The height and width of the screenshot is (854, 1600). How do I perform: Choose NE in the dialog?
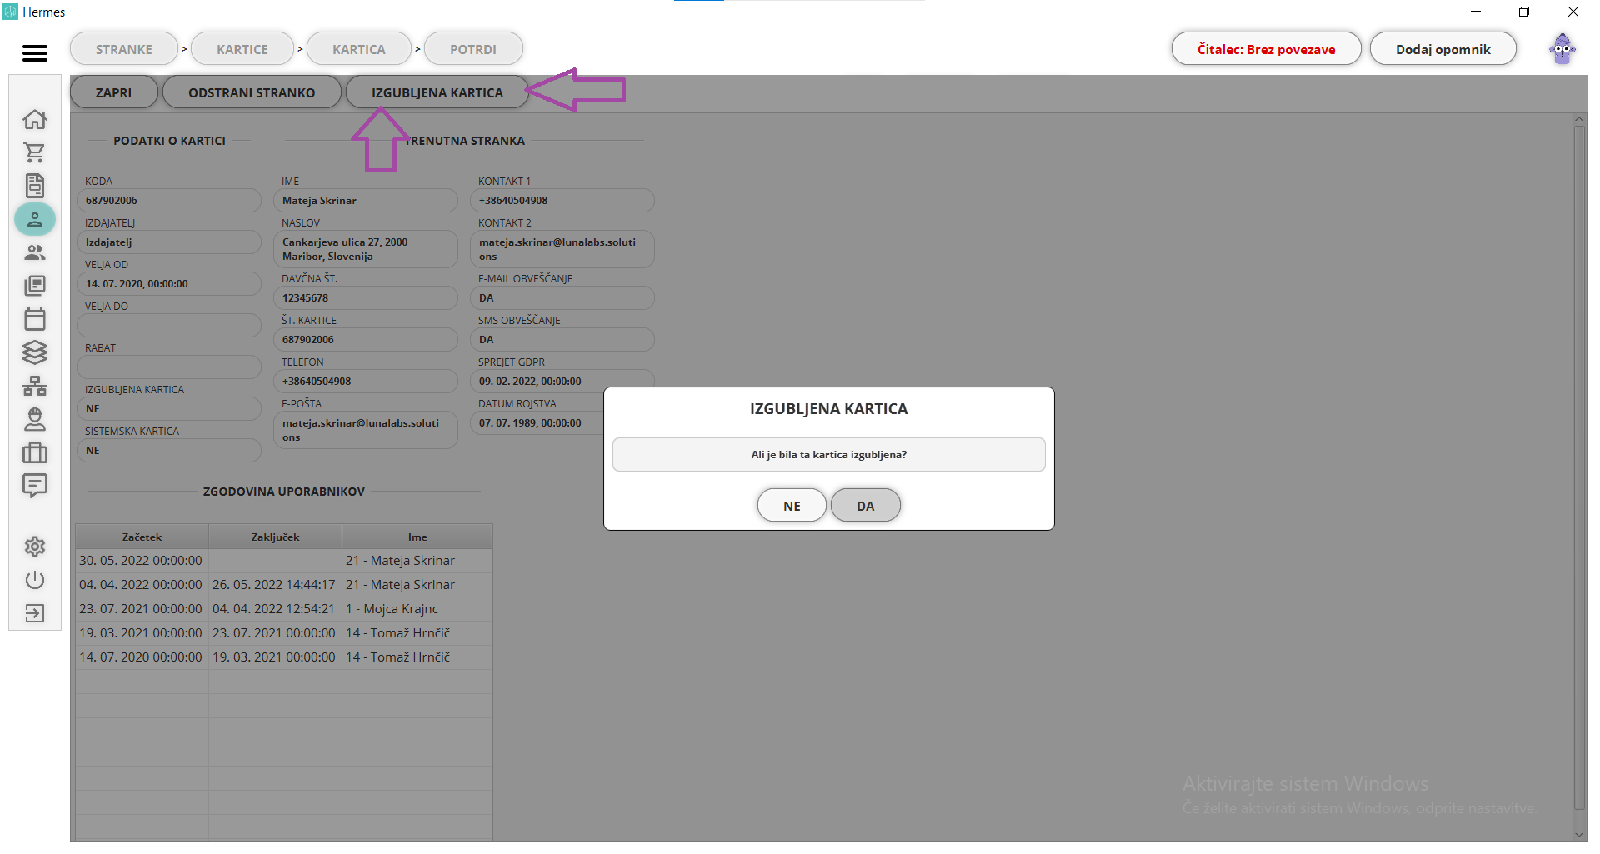point(792,506)
